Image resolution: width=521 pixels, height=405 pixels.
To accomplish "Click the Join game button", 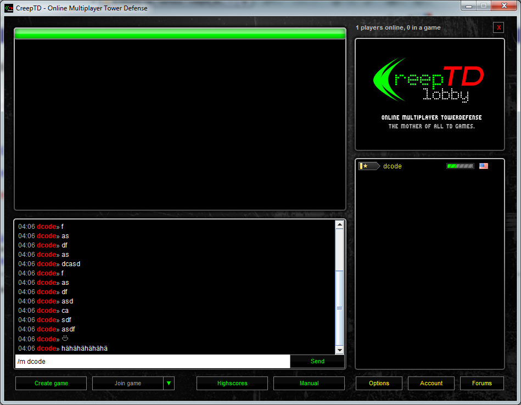I will [x=127, y=383].
